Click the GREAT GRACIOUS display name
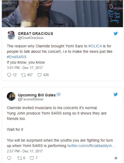 [x=35, y=34]
